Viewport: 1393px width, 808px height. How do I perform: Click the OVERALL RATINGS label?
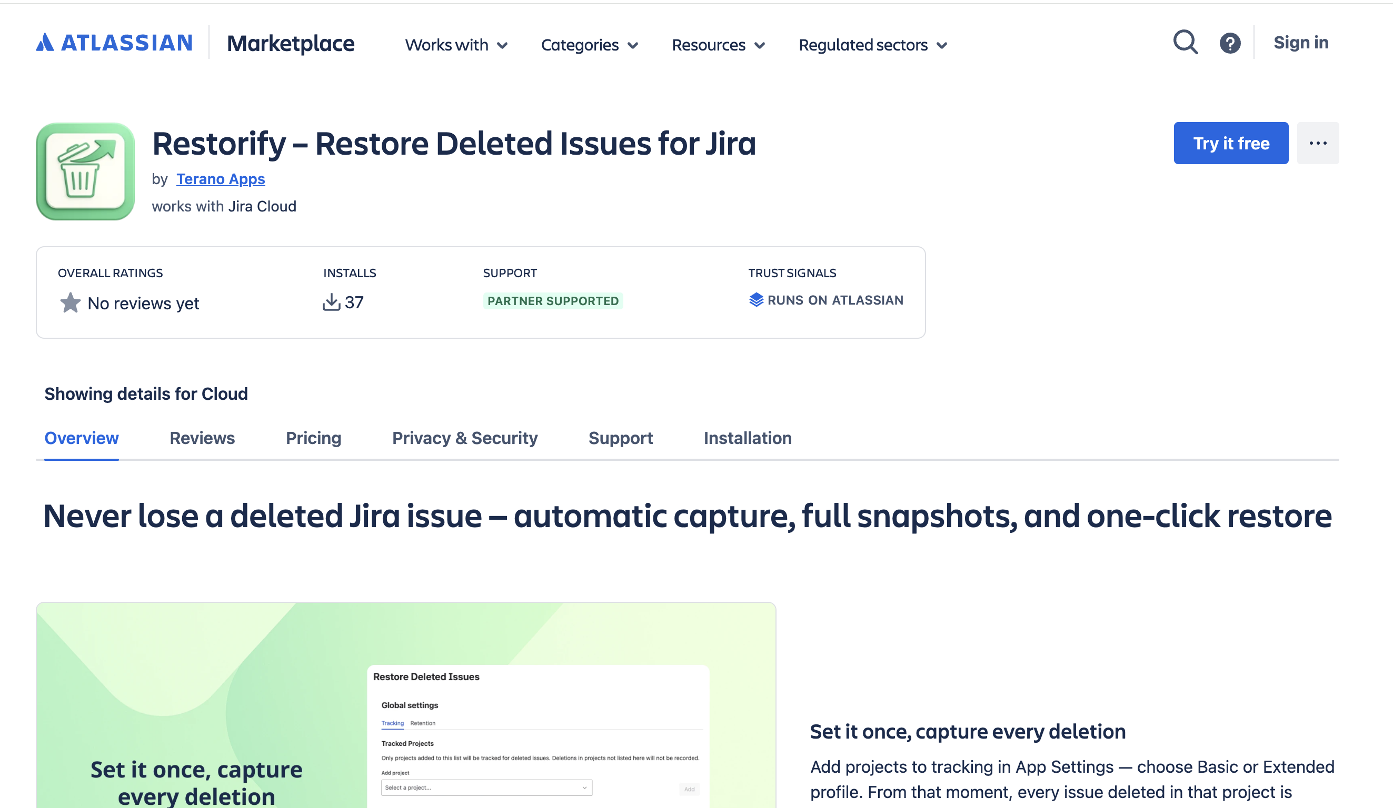110,273
